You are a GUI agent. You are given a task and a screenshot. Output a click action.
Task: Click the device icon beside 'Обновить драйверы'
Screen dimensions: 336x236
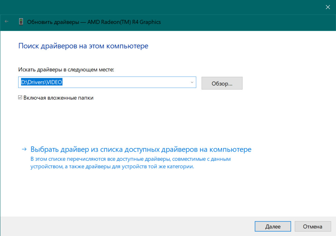[x=21, y=22]
